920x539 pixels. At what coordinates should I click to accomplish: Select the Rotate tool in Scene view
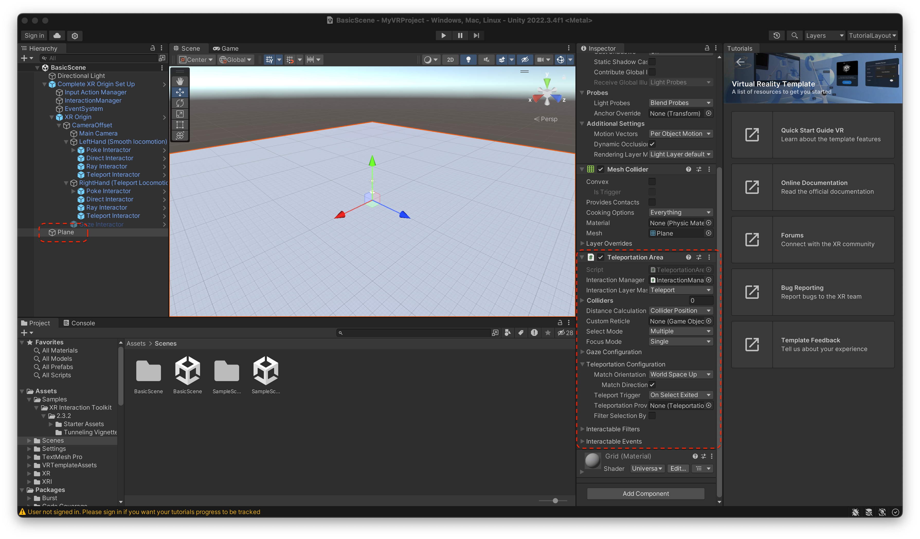(180, 103)
